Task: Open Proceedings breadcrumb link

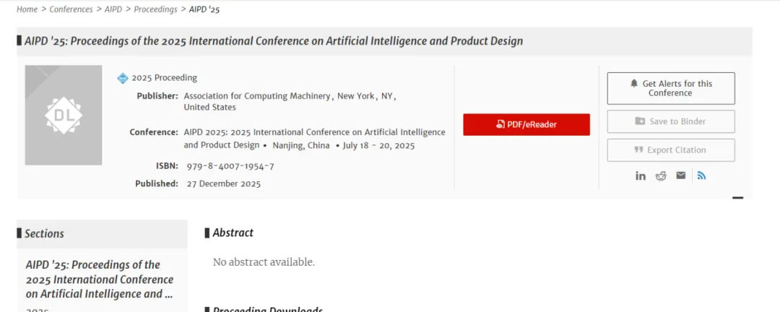Action: (155, 9)
